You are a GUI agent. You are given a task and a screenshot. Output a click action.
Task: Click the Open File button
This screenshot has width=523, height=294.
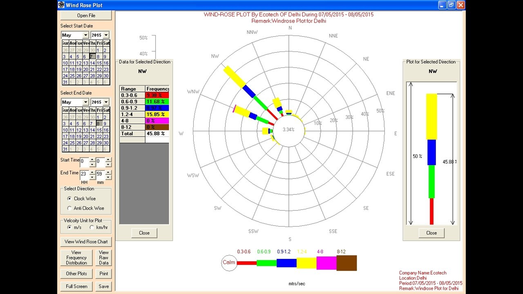[x=86, y=16]
